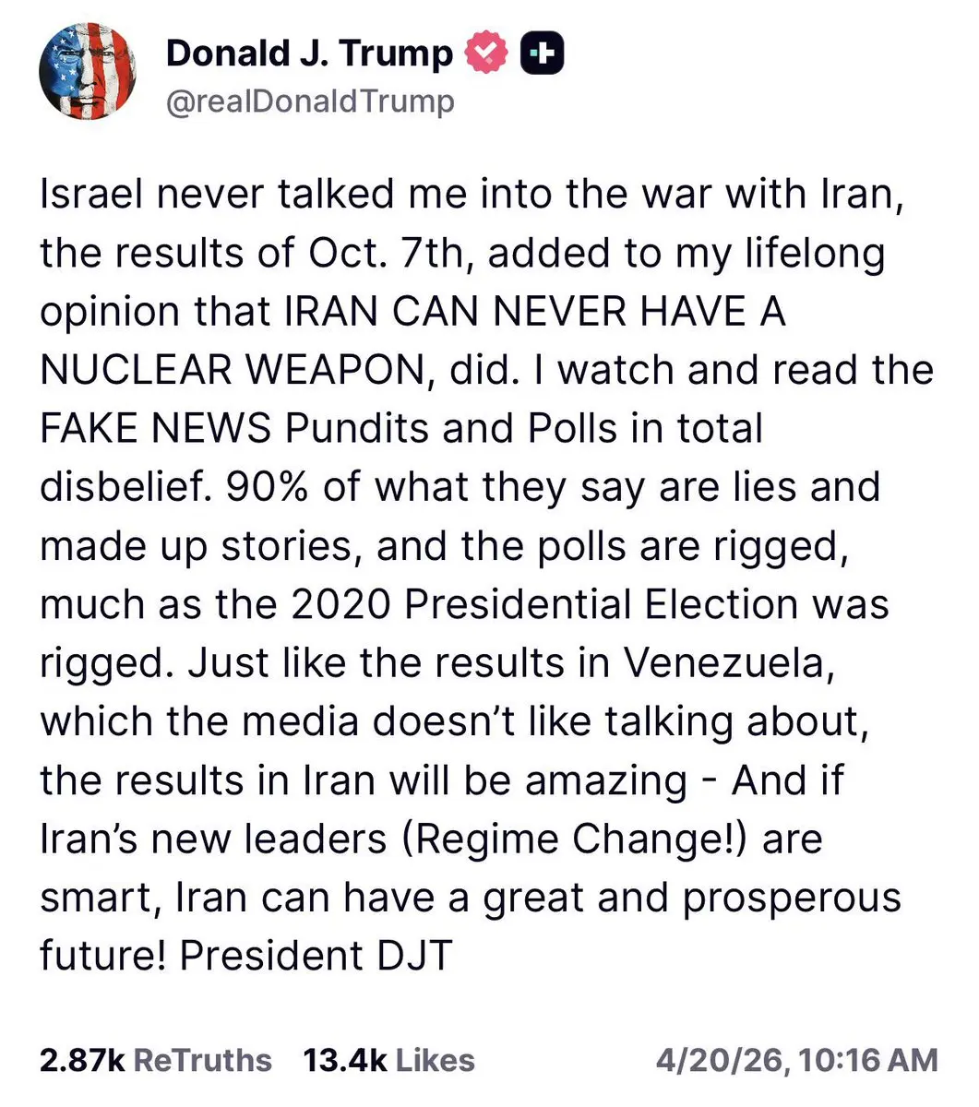
Task: Click the post's first line starting 'Israel never'
Action: 471,195
